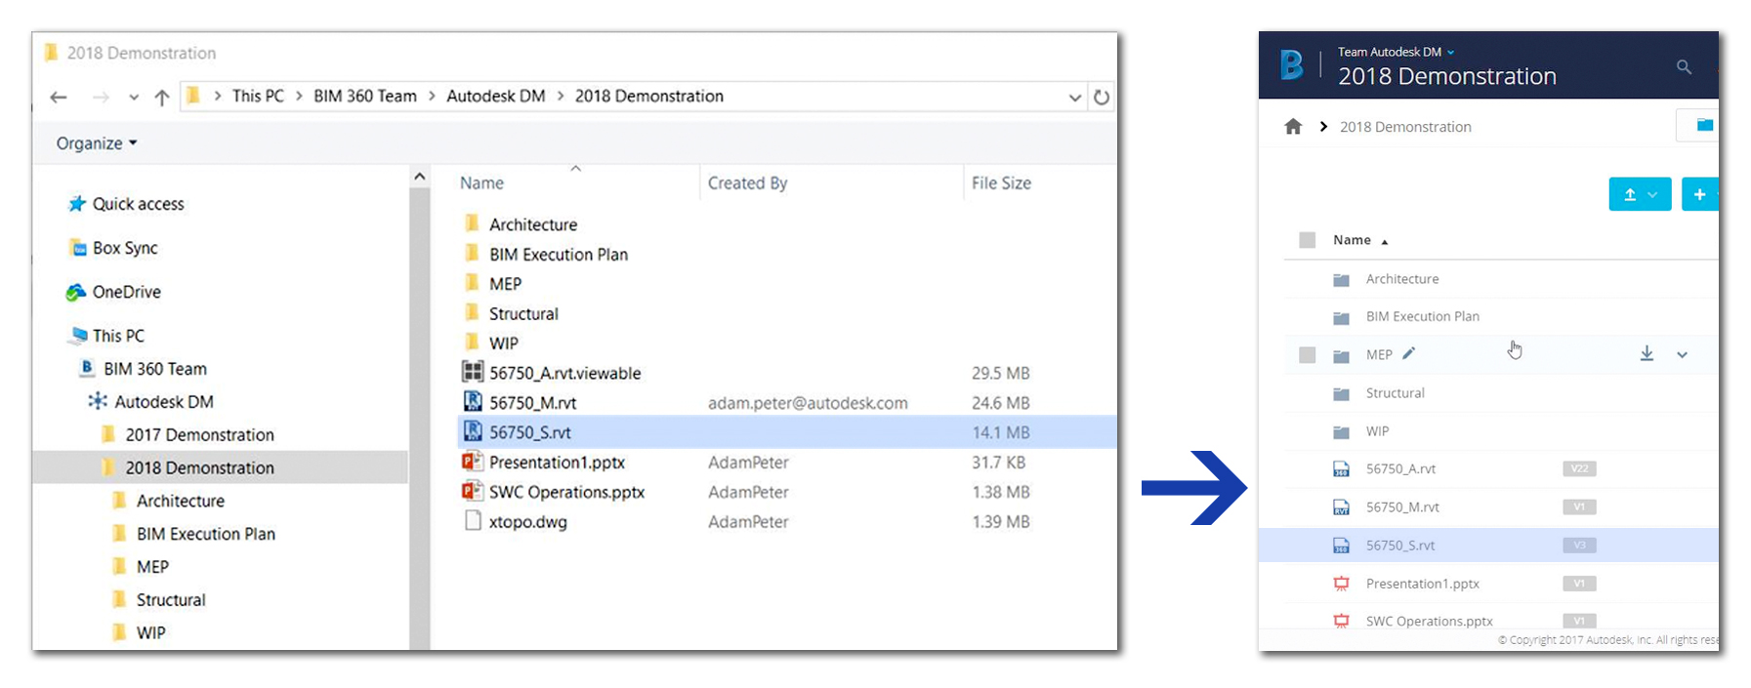
Task: Open search with the magnifier icon
Action: pyautogui.click(x=1684, y=67)
